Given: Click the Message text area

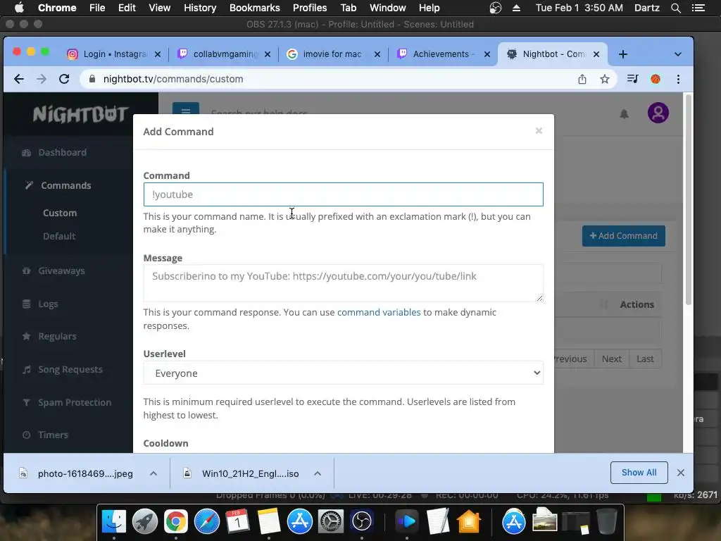Looking at the screenshot, I should pyautogui.click(x=343, y=283).
